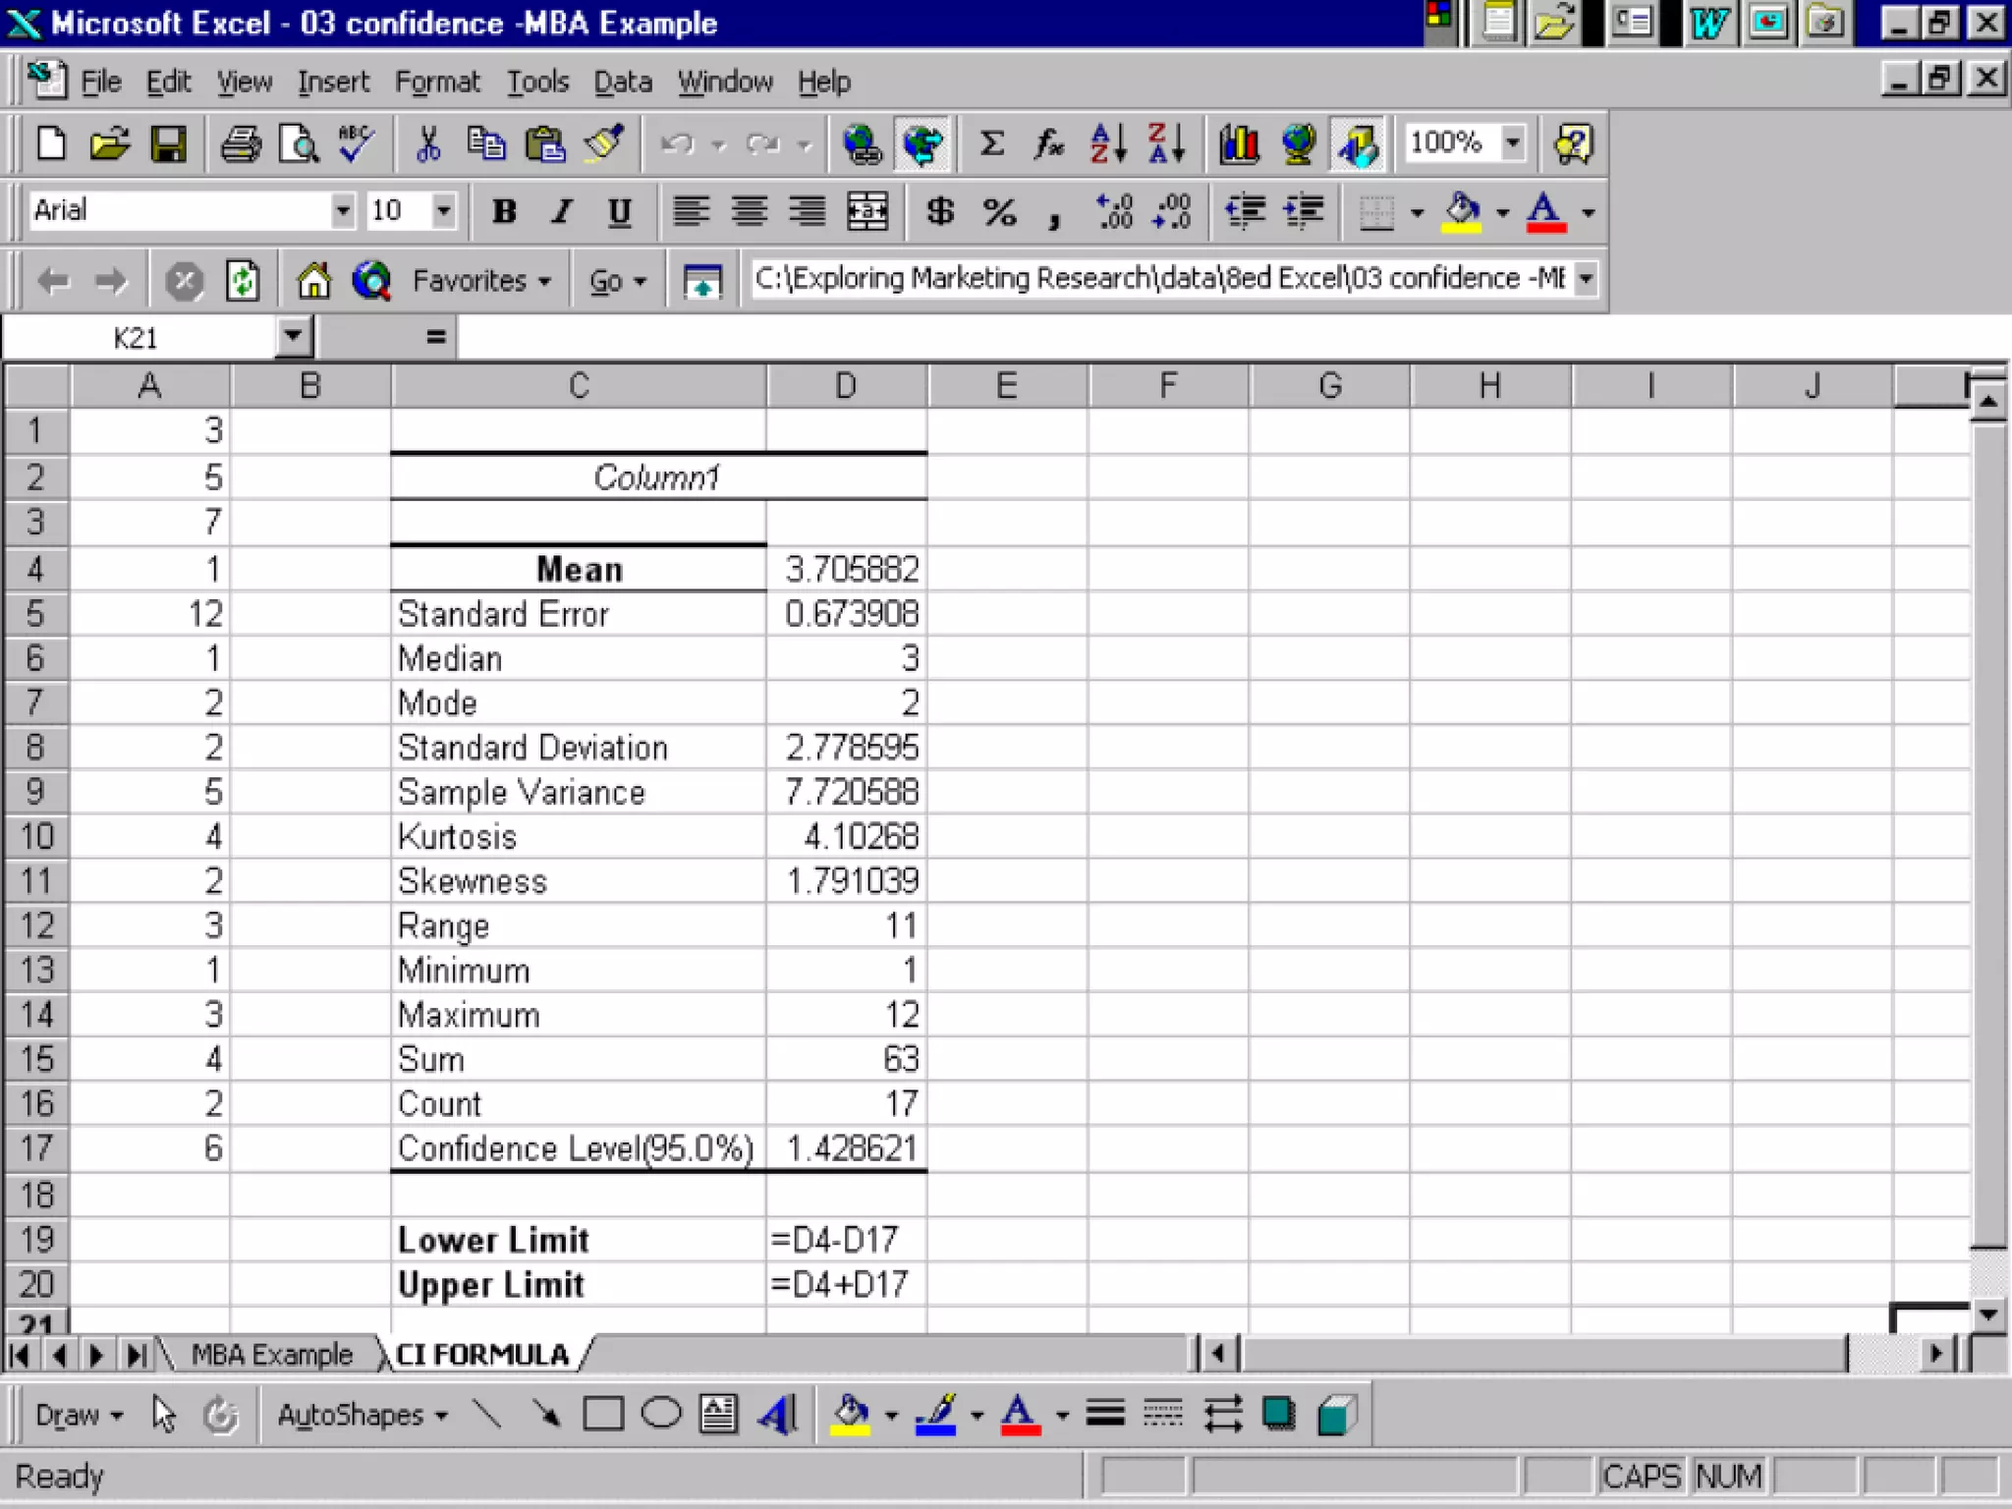
Task: Toggle Underline formatting button
Action: (619, 211)
